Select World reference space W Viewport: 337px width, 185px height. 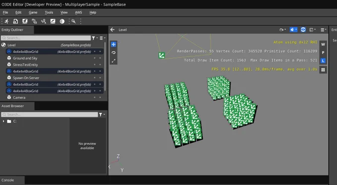pos(323,45)
